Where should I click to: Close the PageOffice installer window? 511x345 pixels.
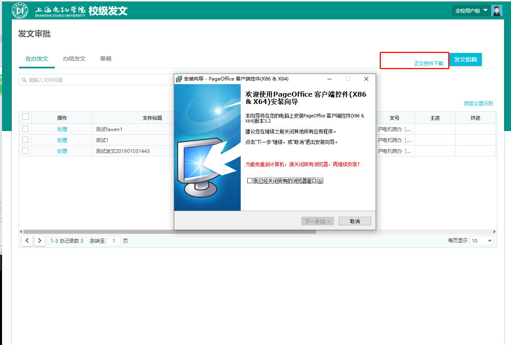click(366, 79)
